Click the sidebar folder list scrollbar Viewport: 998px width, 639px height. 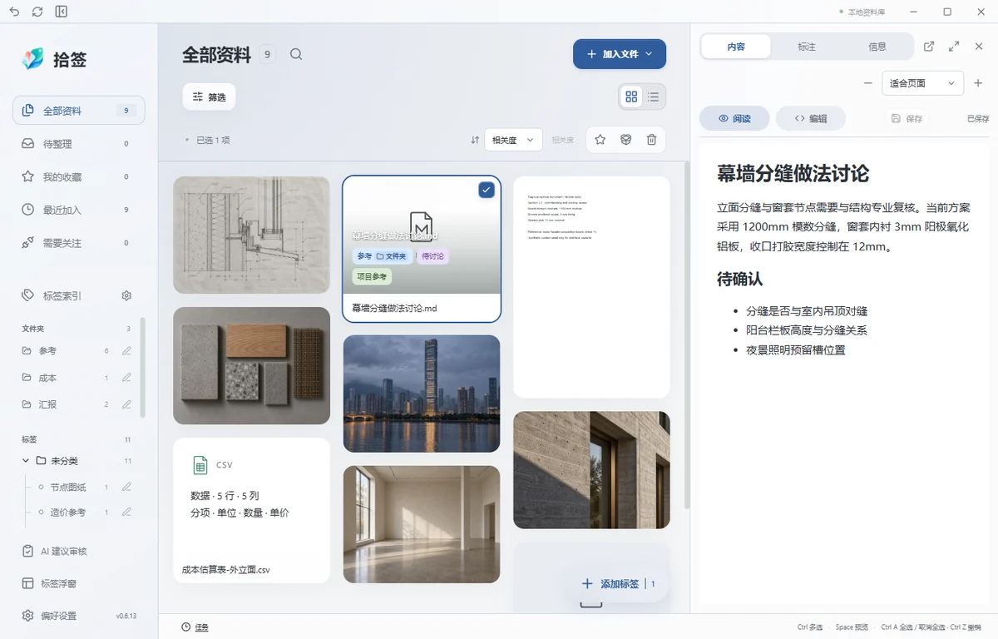click(142, 366)
